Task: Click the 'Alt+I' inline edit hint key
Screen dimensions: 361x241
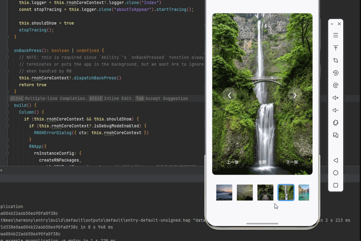Action: pyautogui.click(x=96, y=98)
